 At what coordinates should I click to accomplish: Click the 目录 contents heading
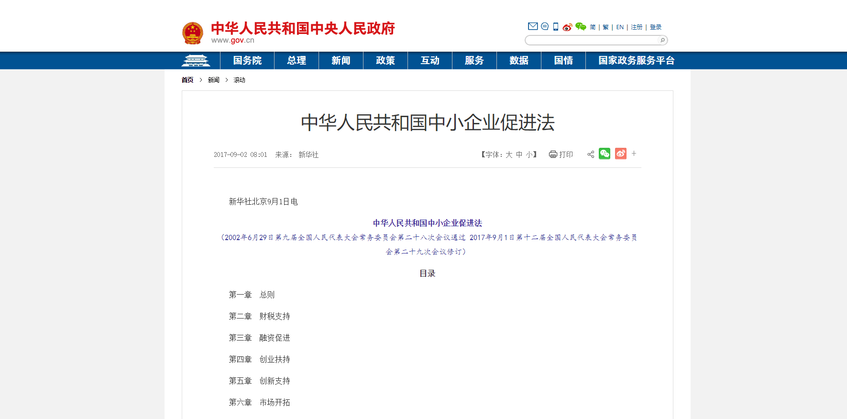coord(428,273)
